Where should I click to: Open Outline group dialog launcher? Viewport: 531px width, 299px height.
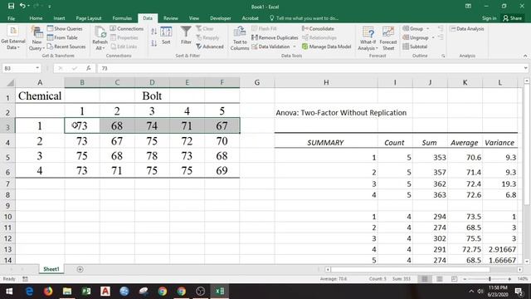pos(443,56)
